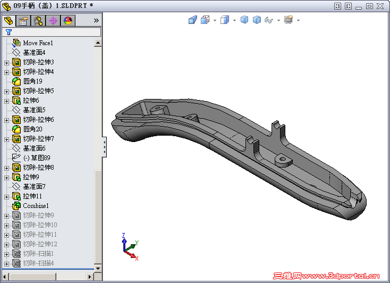Expand the suppressed 切除-拉伸10 feature

coord(7,226)
